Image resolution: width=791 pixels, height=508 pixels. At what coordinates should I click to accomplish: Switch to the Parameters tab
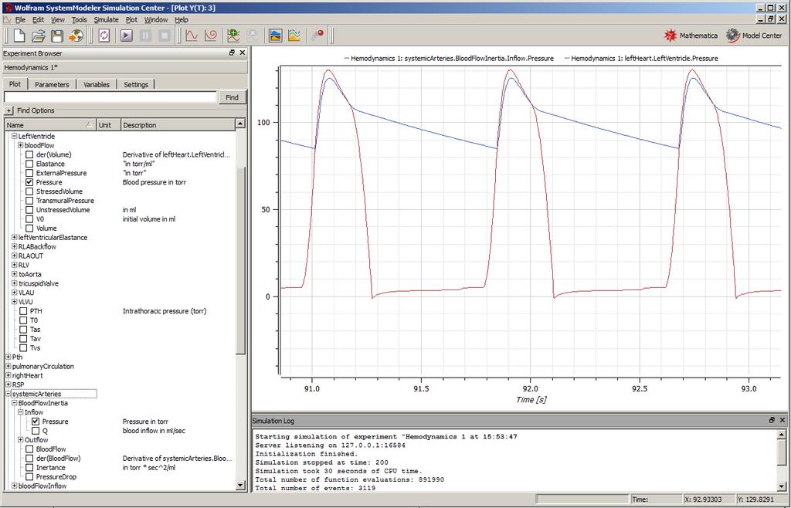pos(52,85)
